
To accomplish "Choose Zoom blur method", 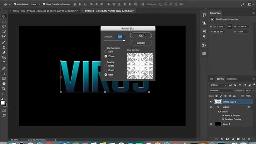I will click(x=106, y=56).
